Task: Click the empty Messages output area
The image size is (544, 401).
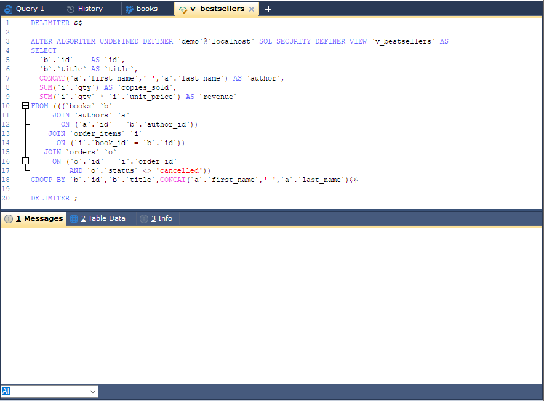Action: (x=271, y=305)
